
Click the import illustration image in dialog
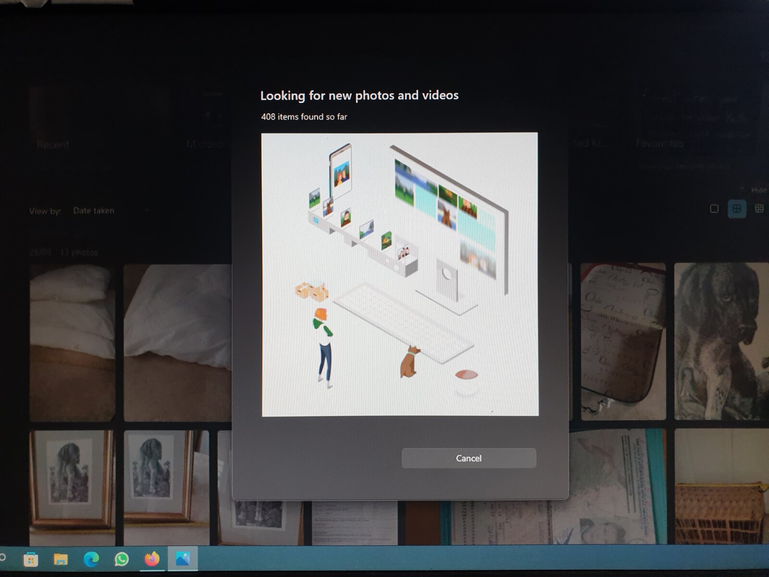pyautogui.click(x=399, y=274)
